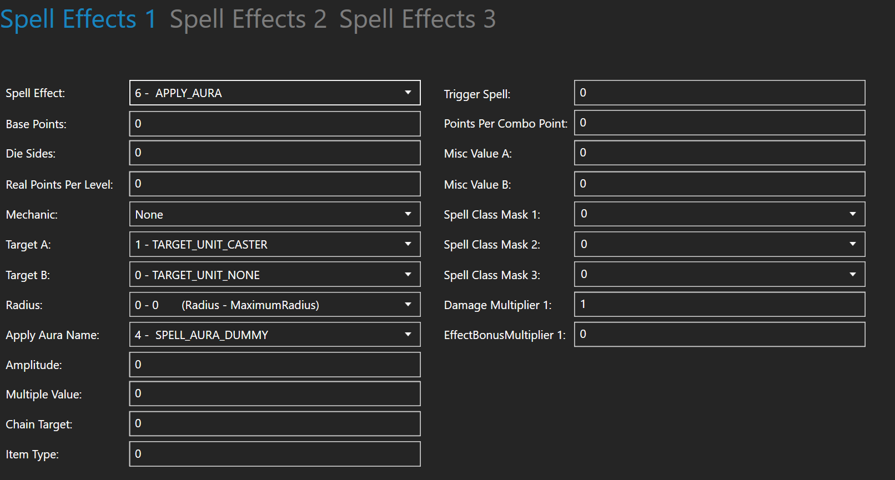Viewport: 895px width, 480px height.
Task: Click inside the Chain Target field
Action: pyautogui.click(x=275, y=423)
